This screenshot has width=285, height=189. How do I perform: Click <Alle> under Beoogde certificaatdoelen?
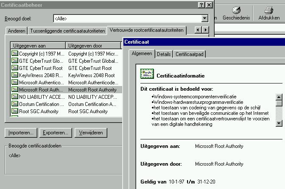coord(14,156)
